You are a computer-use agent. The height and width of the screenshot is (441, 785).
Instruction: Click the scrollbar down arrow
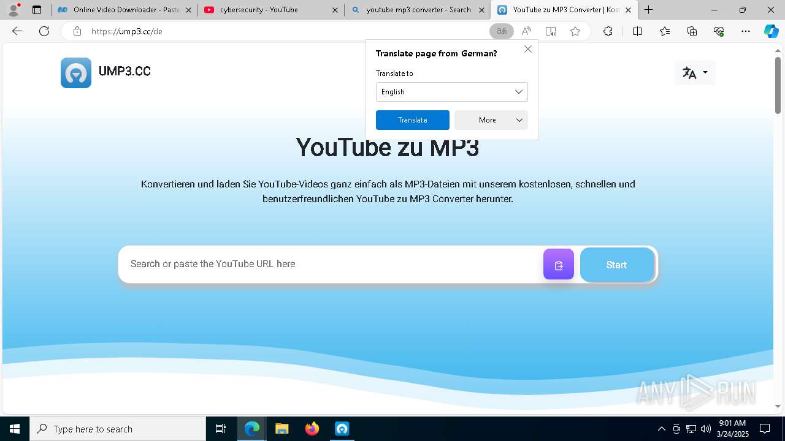tap(778, 406)
